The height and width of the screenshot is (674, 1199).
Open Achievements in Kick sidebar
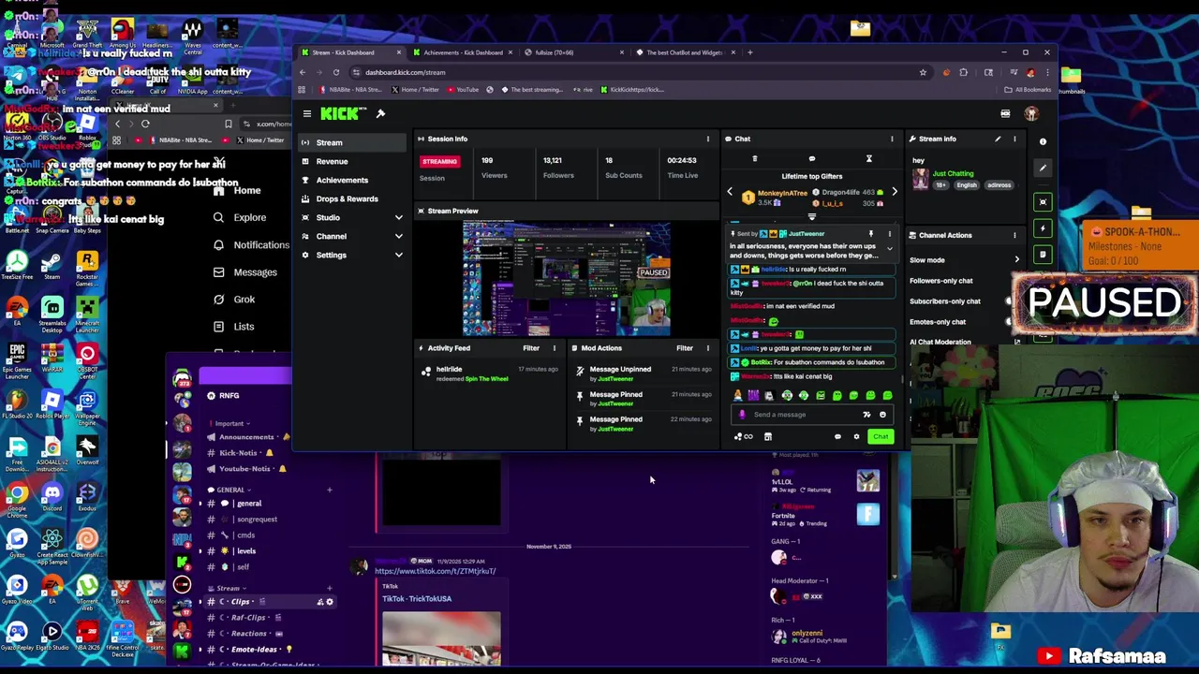tap(342, 180)
